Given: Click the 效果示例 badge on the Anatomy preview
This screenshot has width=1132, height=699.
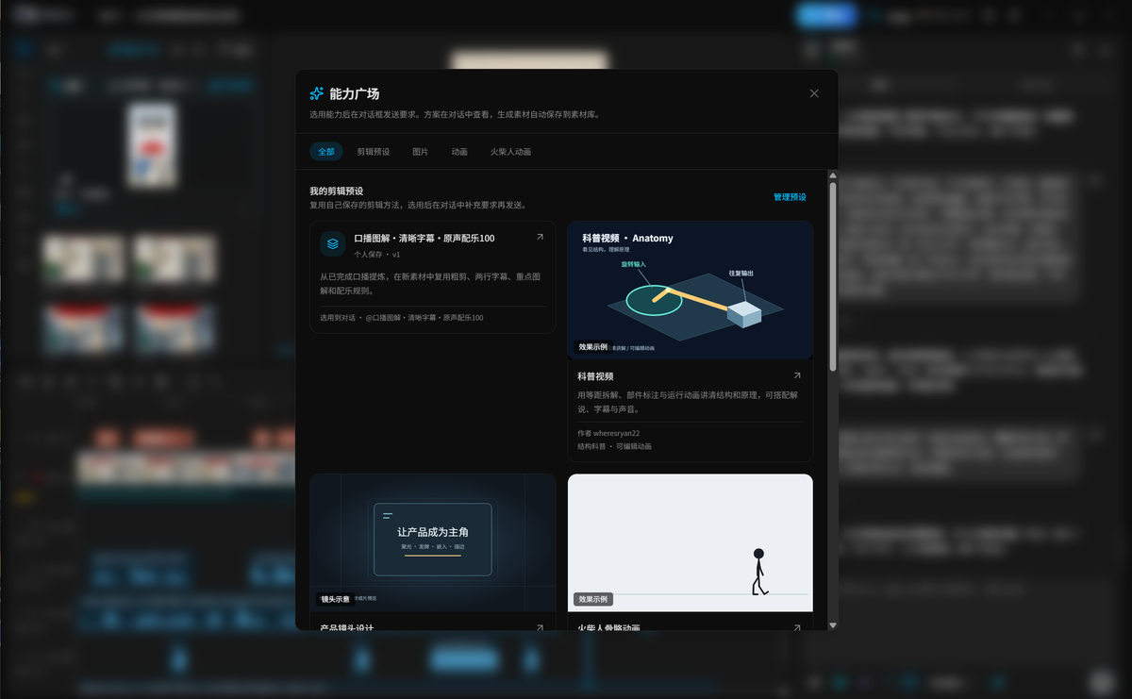Looking at the screenshot, I should point(593,347).
